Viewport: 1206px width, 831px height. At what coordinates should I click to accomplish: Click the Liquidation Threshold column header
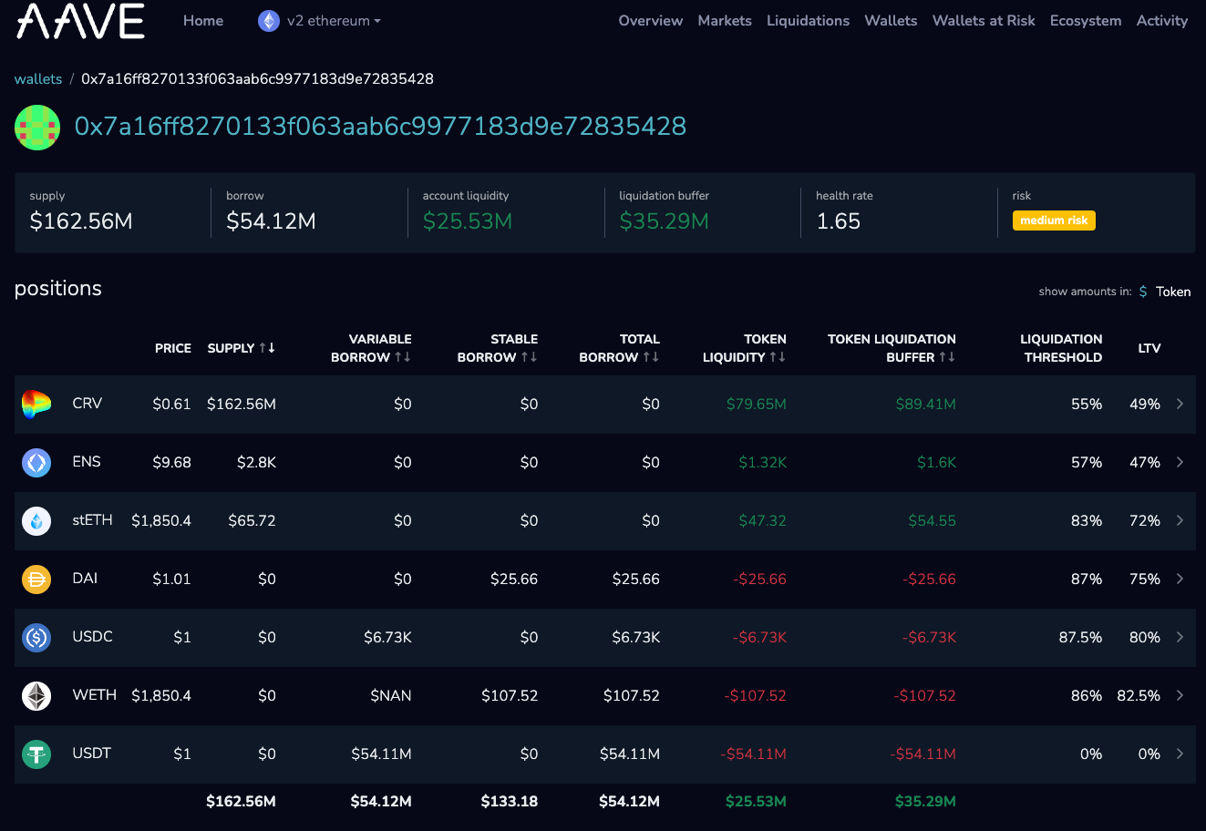[1061, 348]
